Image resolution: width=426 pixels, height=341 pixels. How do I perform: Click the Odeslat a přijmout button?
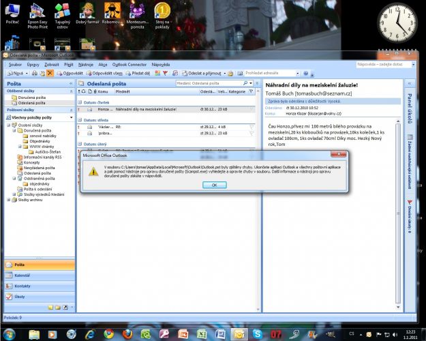202,73
